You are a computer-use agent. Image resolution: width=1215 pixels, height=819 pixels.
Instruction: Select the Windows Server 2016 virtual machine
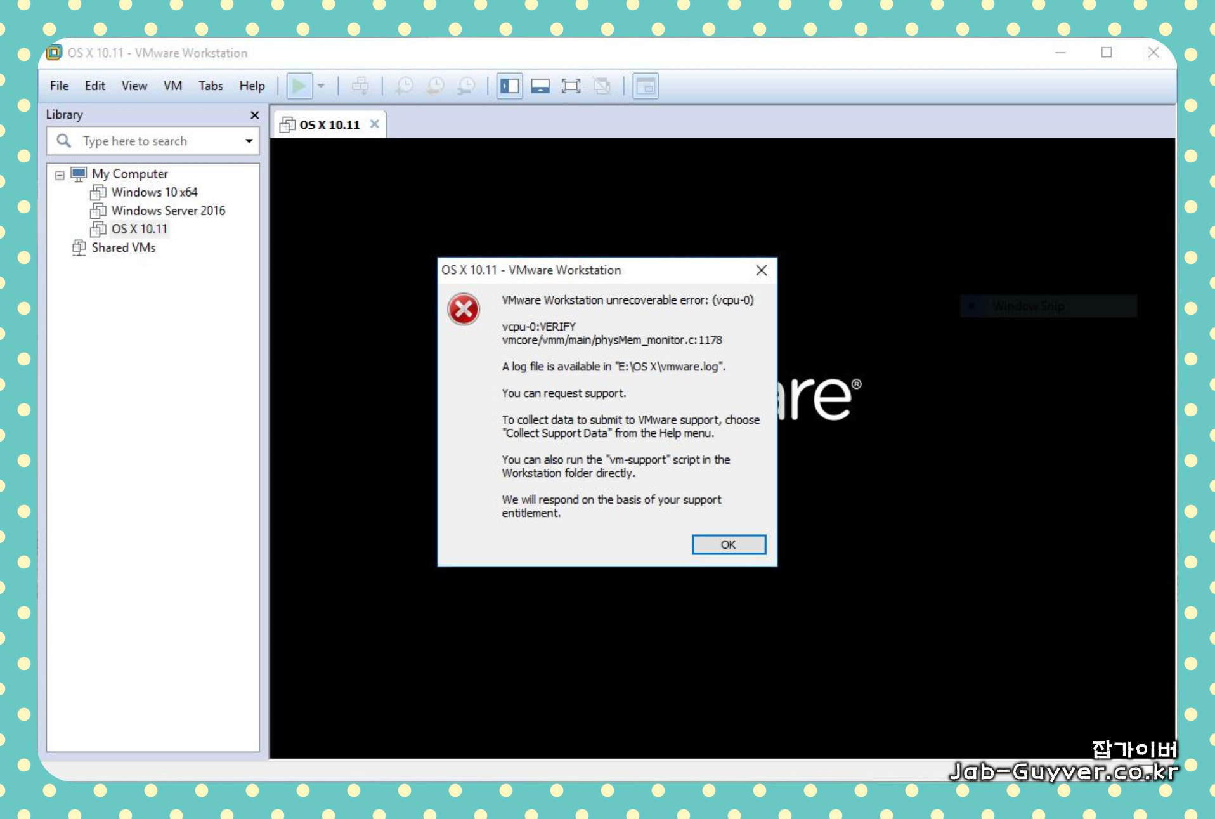point(168,210)
